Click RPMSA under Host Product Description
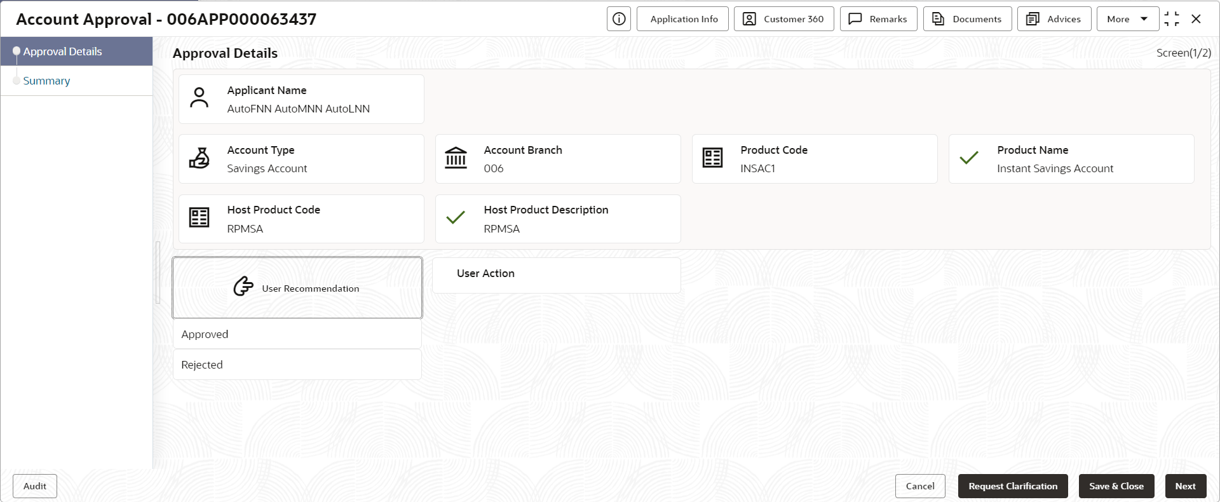 tap(501, 229)
